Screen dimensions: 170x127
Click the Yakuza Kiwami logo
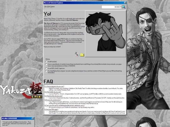click(21, 90)
